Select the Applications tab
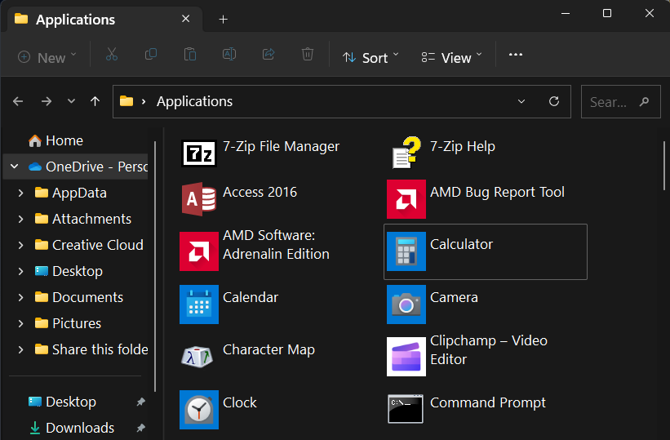 click(x=104, y=20)
